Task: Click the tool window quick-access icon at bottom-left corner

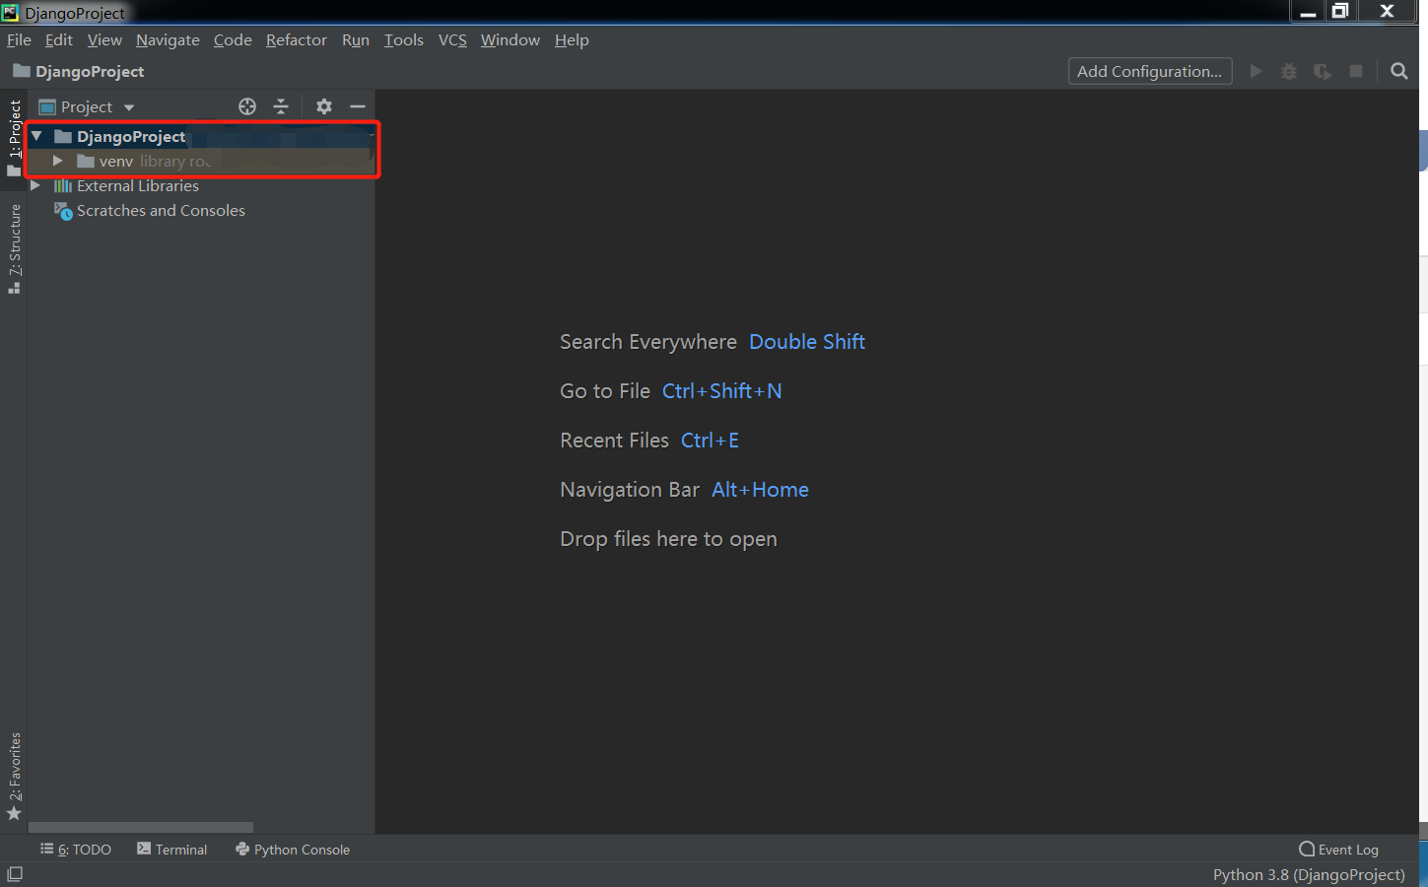Action: (15, 874)
